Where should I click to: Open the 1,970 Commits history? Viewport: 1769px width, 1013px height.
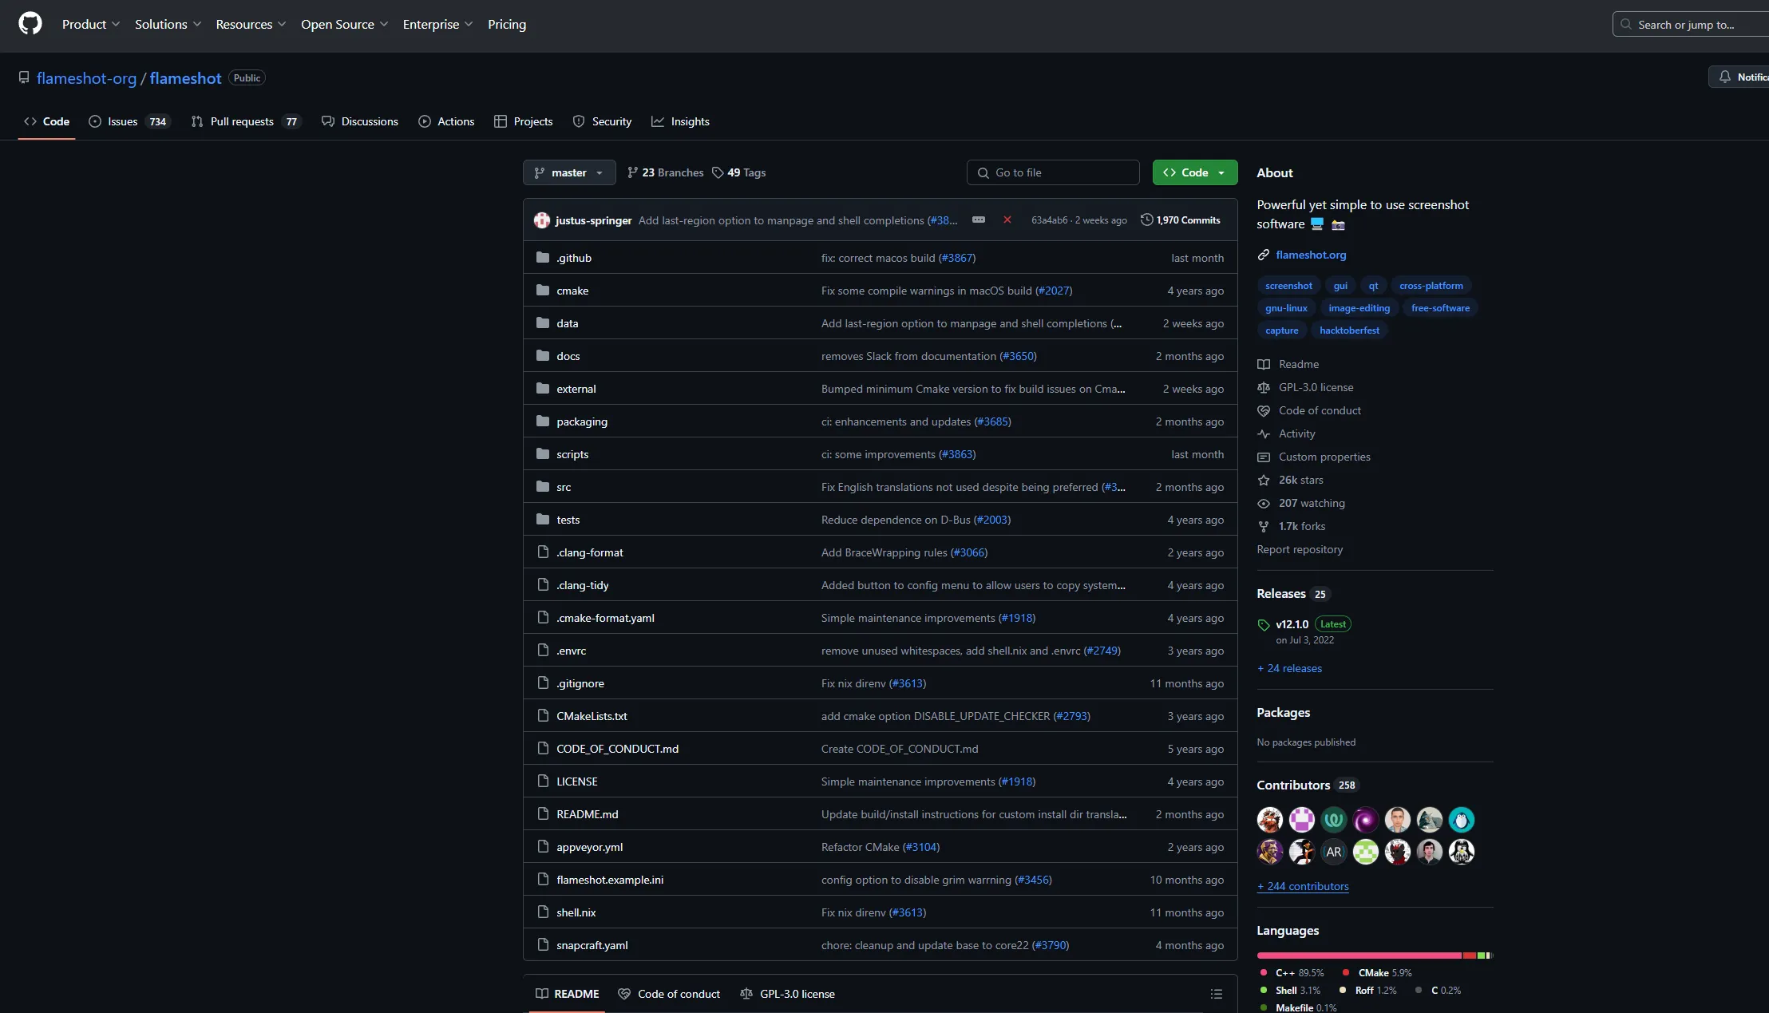[x=1180, y=220]
